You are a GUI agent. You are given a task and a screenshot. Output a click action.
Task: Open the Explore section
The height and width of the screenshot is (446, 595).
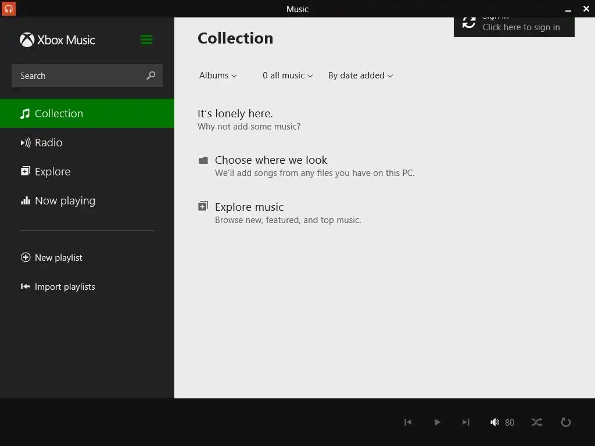click(x=87, y=171)
